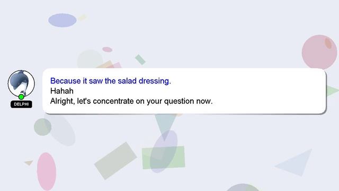Viewport: 339px width, 191px height.
Task: Click the green rectangle at the bottom center
Action: pyautogui.click(x=164, y=158)
